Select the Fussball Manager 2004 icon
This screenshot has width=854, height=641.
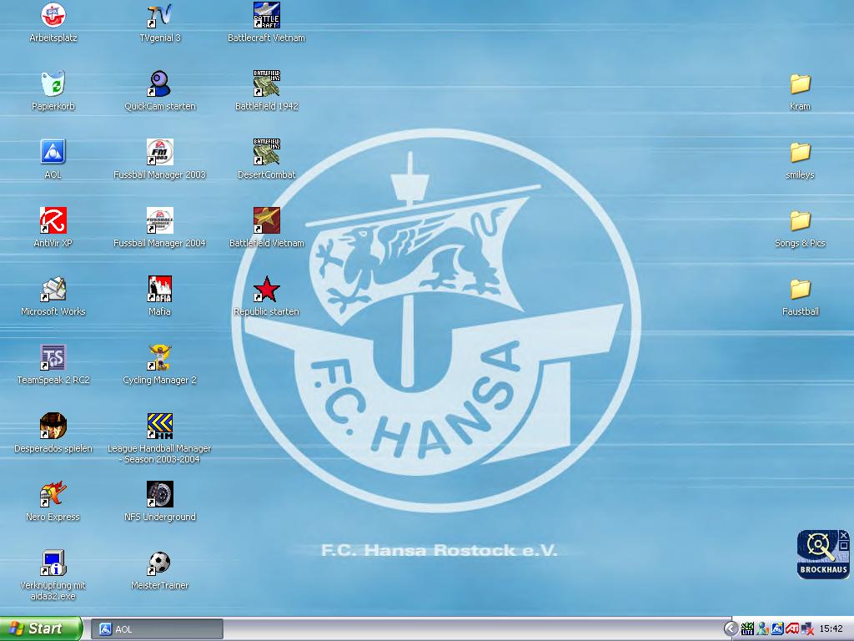tap(159, 221)
